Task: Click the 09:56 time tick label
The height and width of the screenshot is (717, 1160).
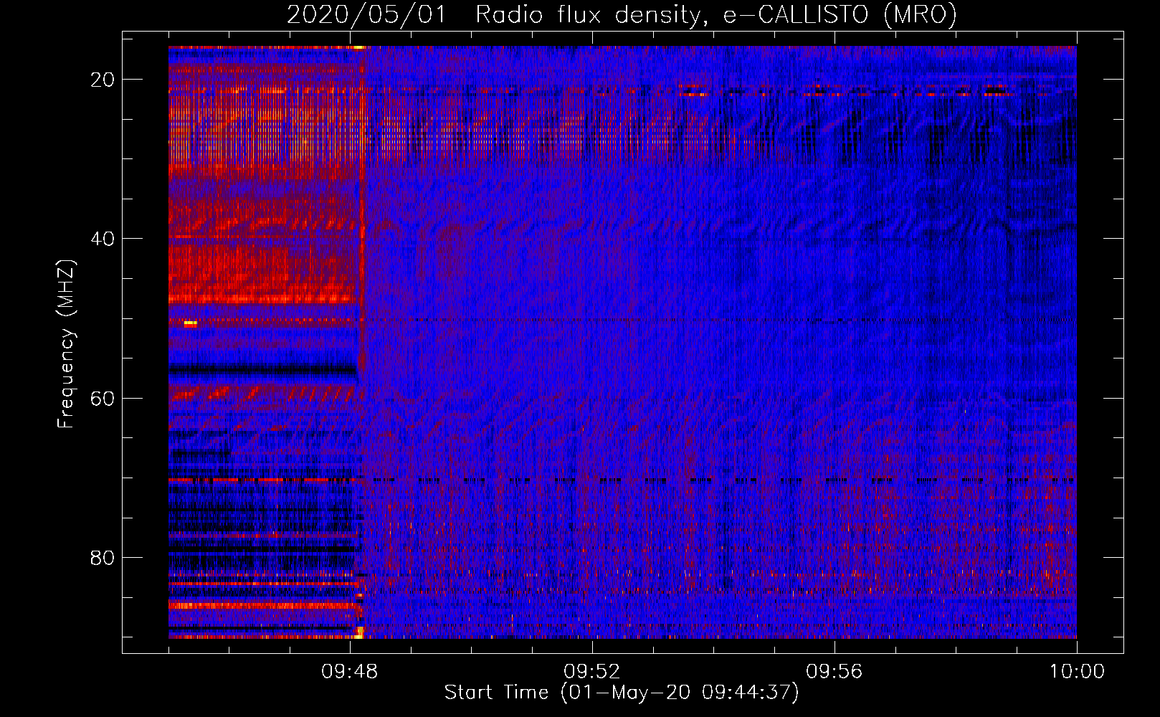Action: point(834,672)
